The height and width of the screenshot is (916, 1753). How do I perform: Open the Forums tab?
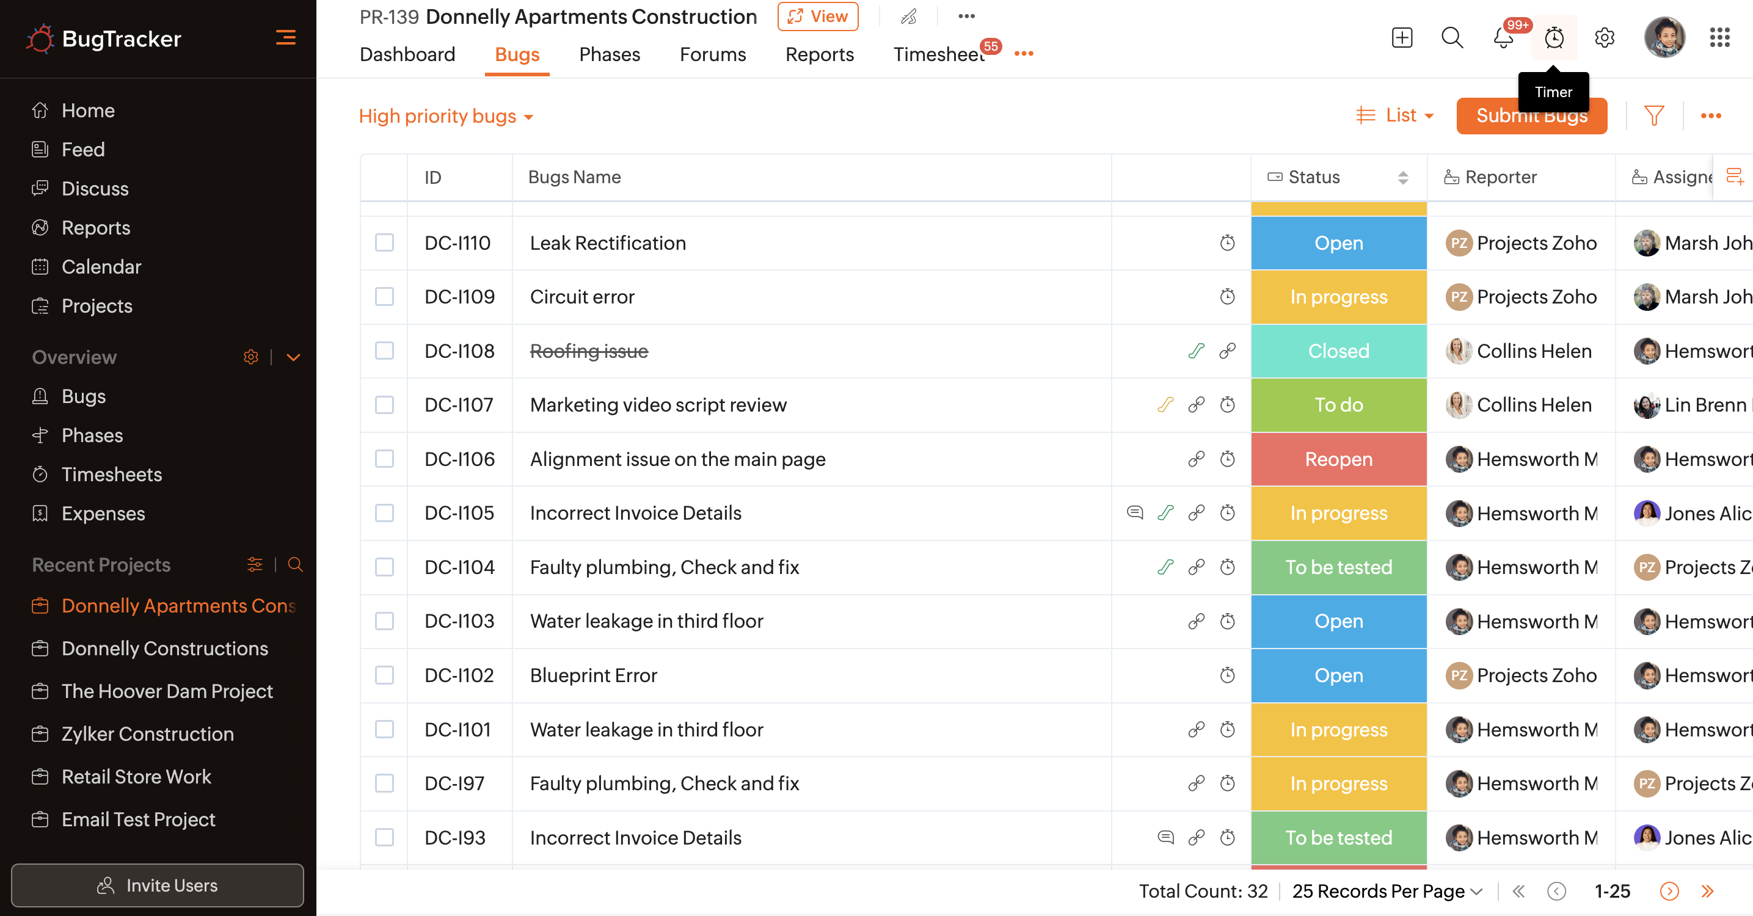712,54
